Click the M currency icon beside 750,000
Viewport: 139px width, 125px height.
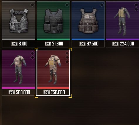(x=46, y=92)
